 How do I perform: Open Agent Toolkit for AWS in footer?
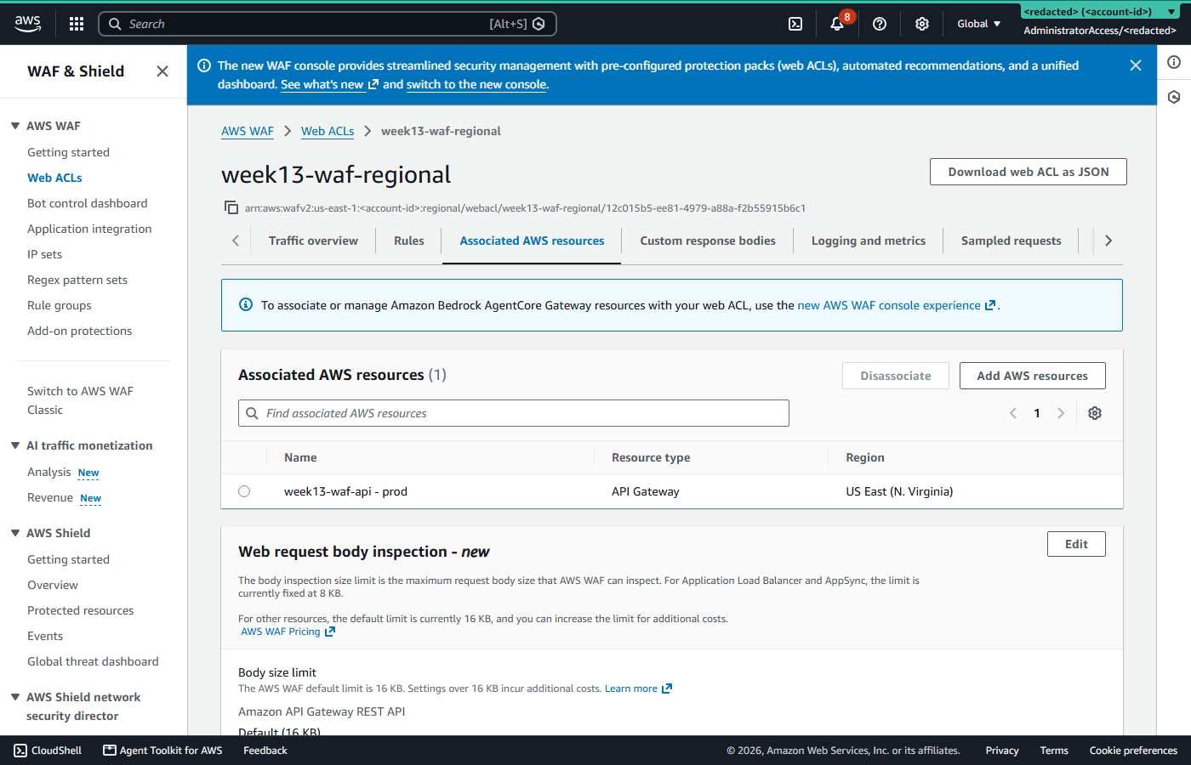(162, 751)
